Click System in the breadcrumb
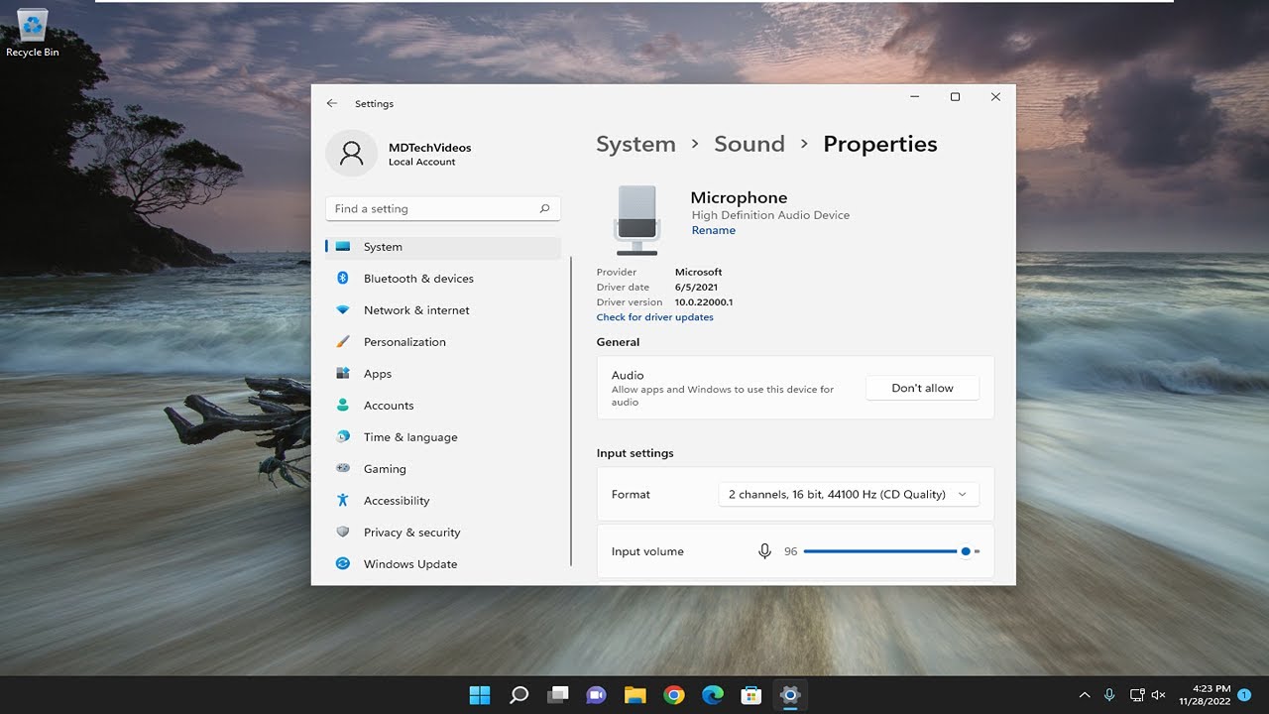This screenshot has width=1269, height=714. (x=635, y=144)
